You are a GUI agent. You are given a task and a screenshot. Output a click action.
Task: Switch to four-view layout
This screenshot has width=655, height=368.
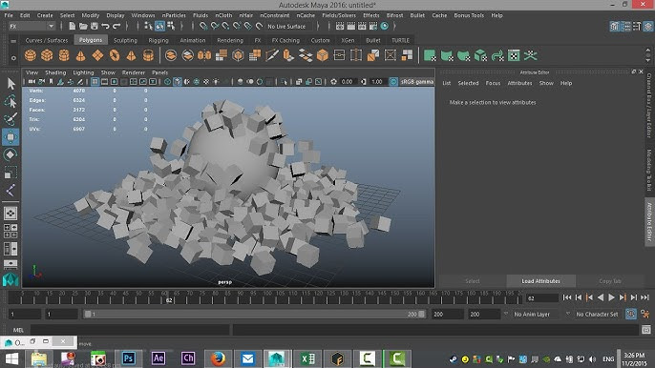(11, 231)
